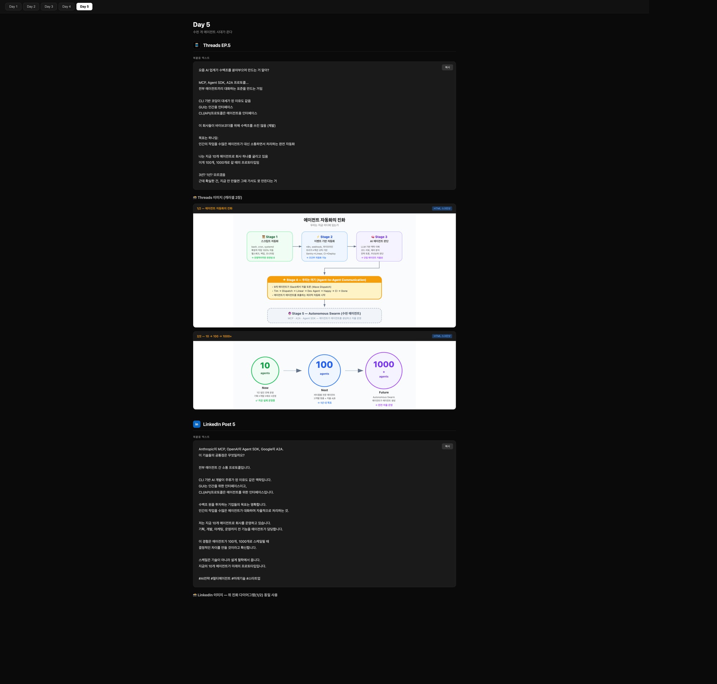Click the purple 1000+ agents circle
Image resolution: width=717 pixels, height=684 pixels.
(x=384, y=370)
